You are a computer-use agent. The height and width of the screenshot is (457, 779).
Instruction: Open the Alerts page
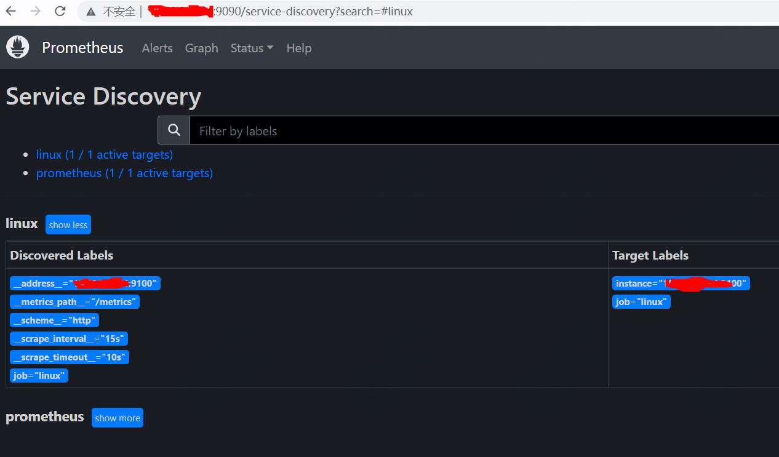(x=157, y=48)
